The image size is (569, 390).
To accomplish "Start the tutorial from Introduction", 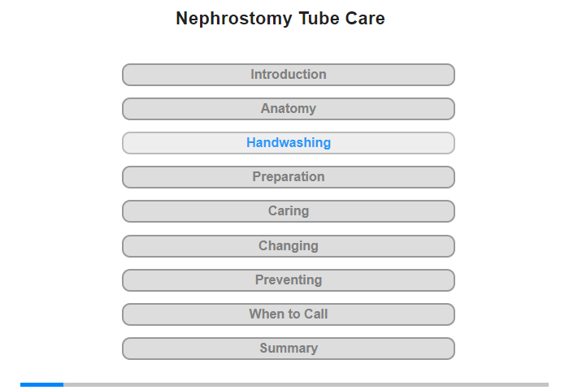I will click(288, 75).
